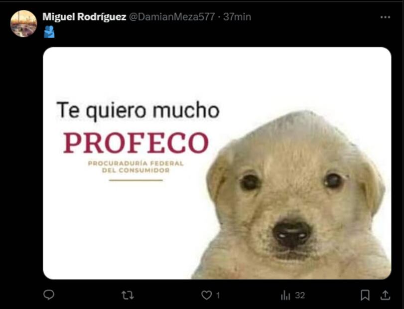Click the Miguel Rodríguez display name
404x309 pixels.
click(x=84, y=17)
